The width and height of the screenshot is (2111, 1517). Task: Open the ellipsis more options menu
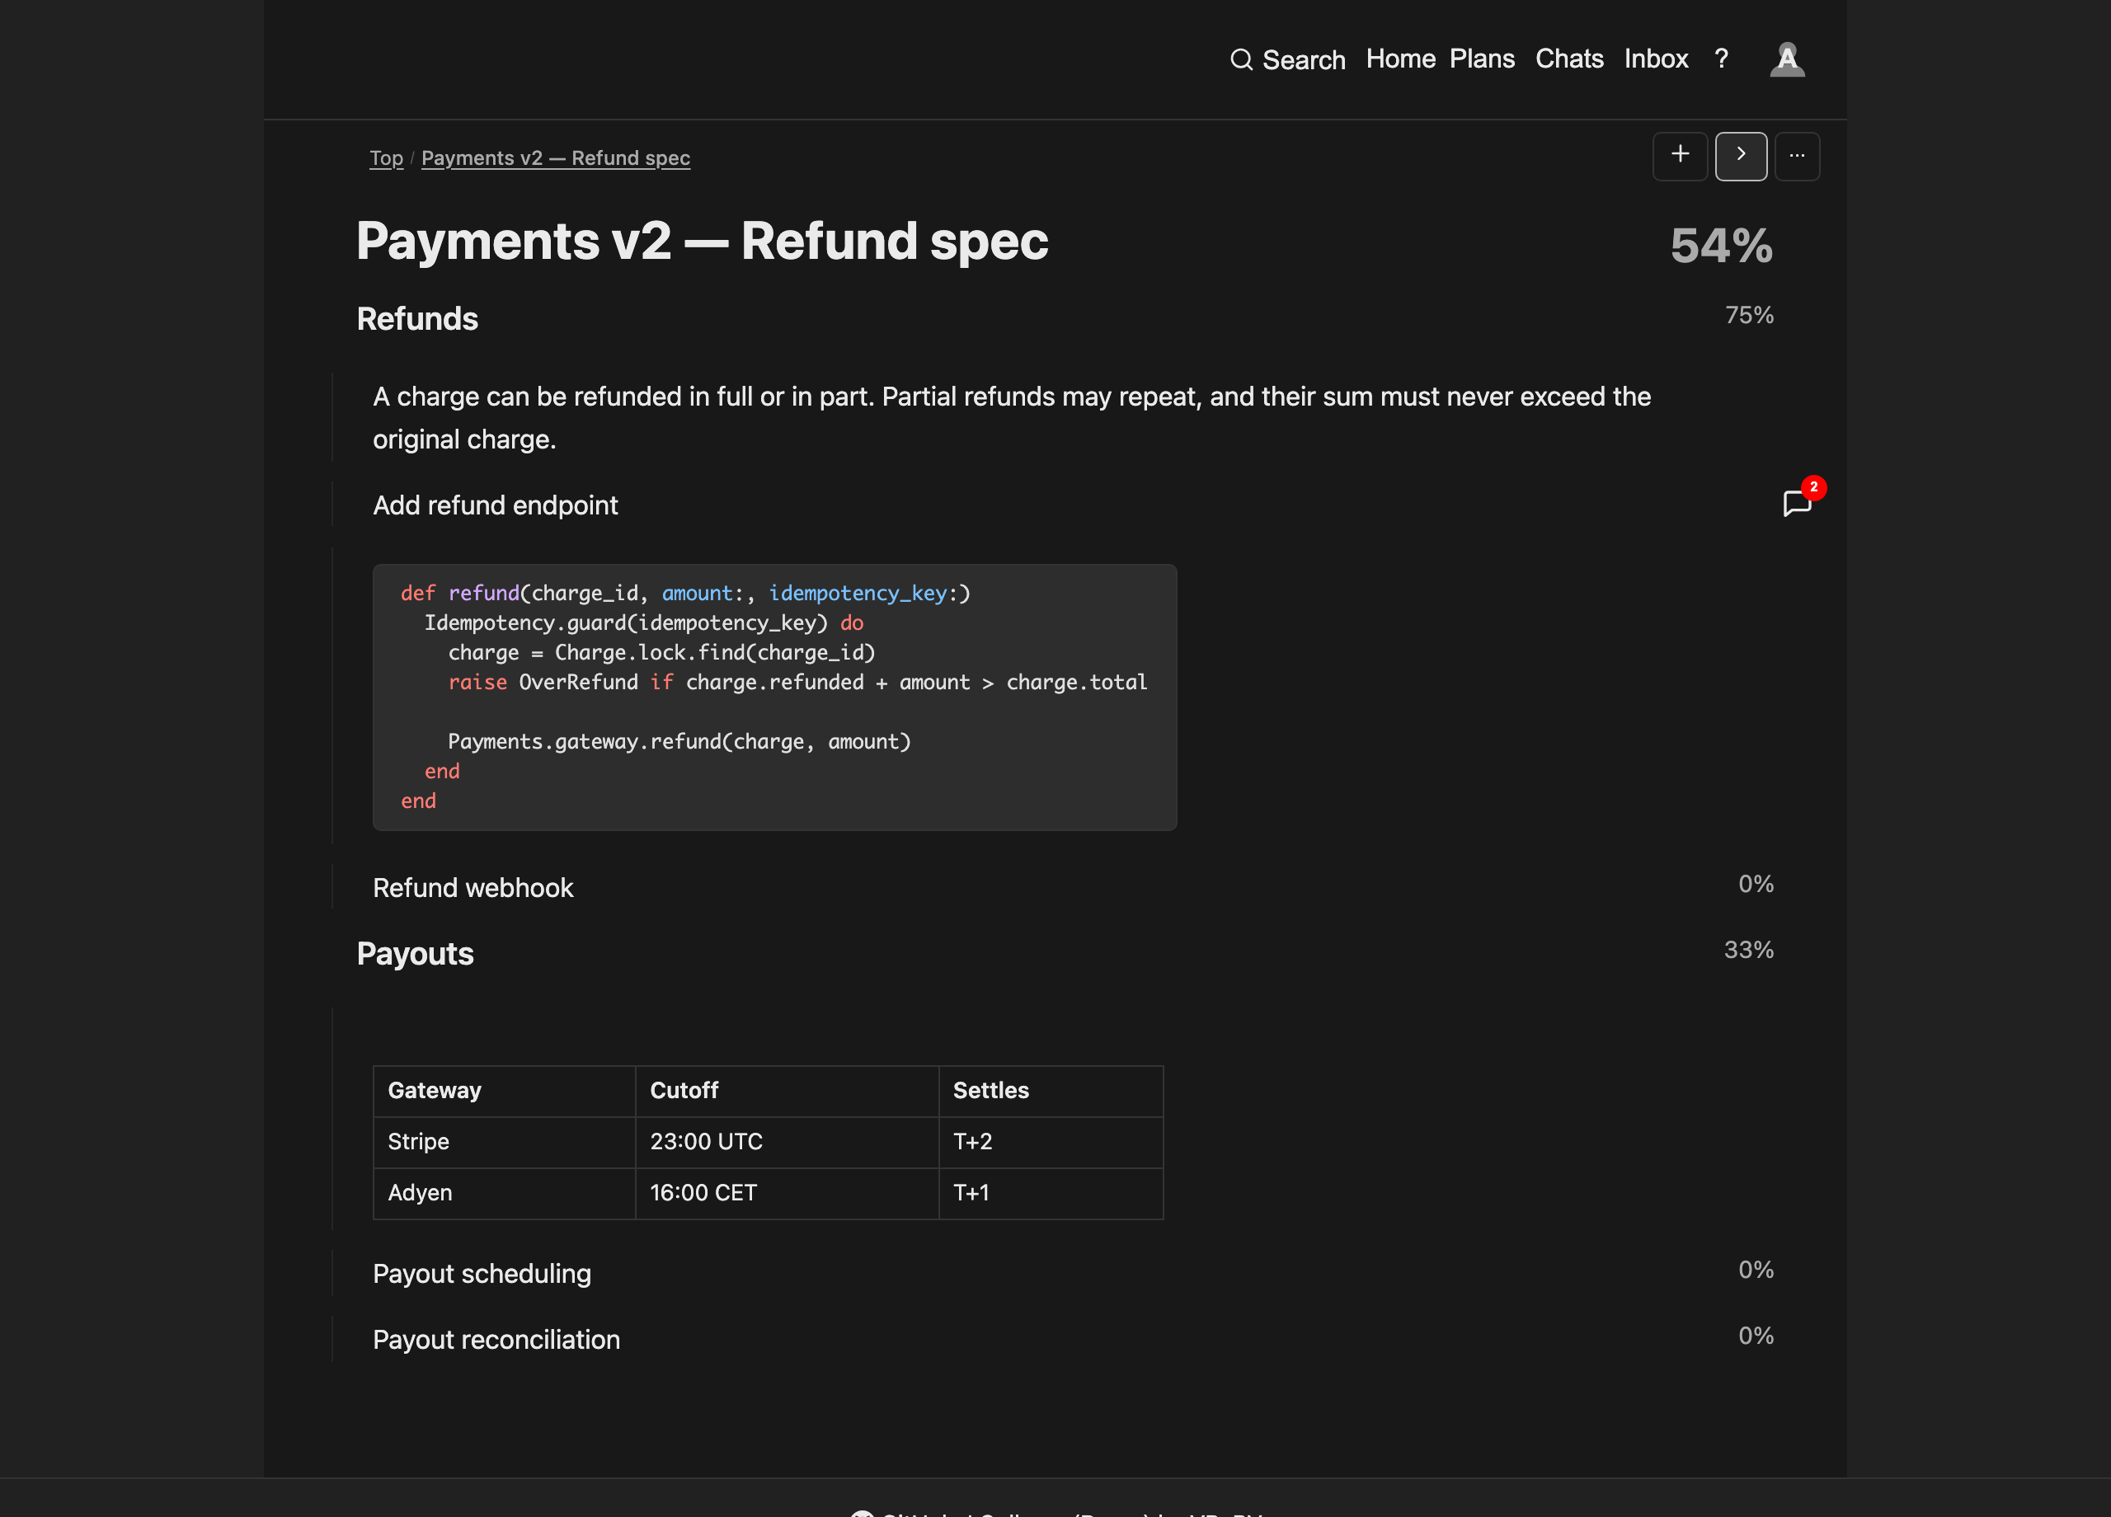point(1796,156)
